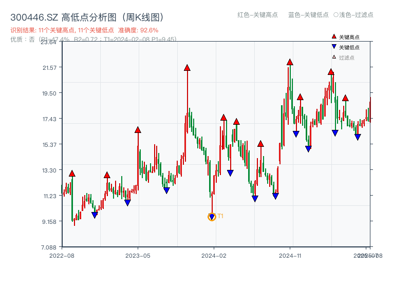This screenshot has height=308, width=411.
Task: Click the red key-high triangle above 2023-05 spike
Action: click(x=138, y=130)
